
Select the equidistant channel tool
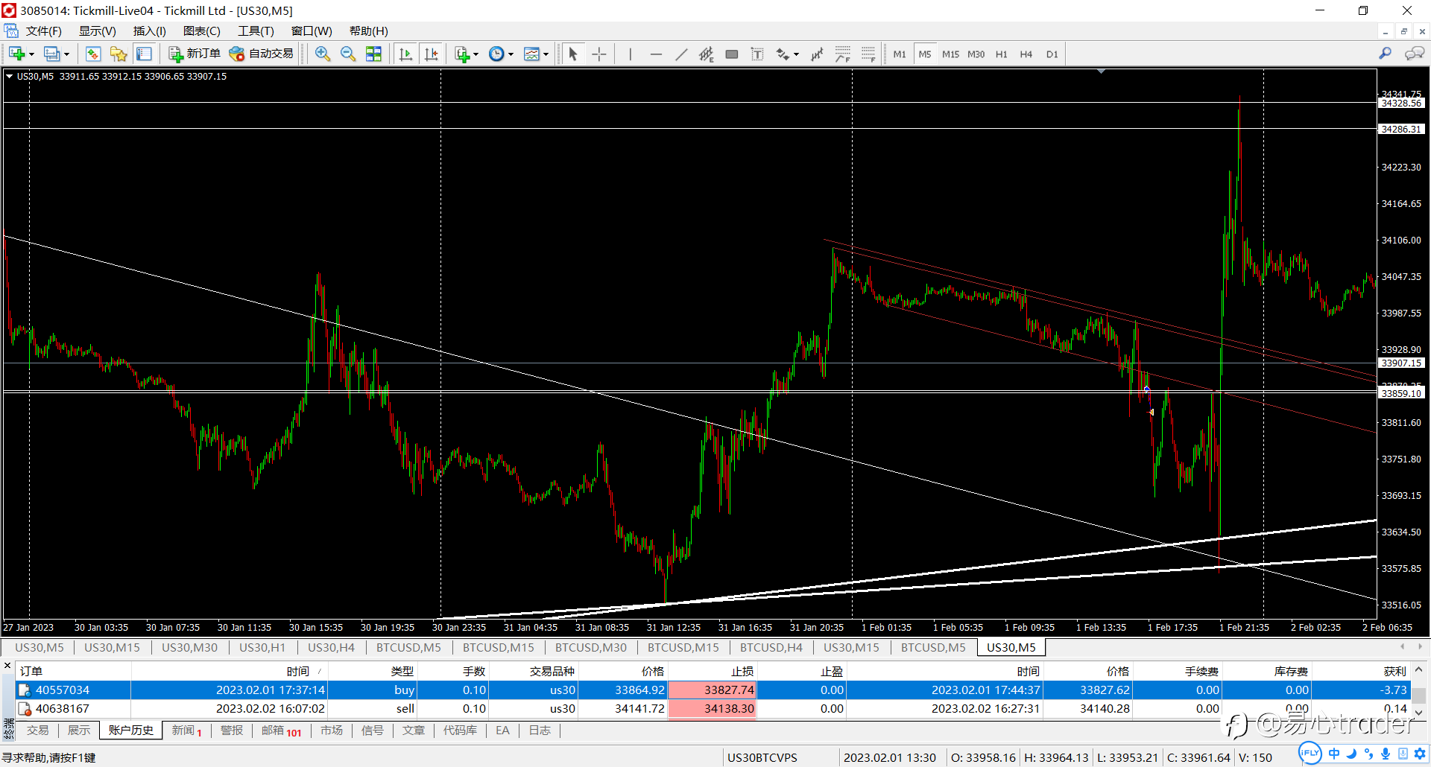(707, 54)
